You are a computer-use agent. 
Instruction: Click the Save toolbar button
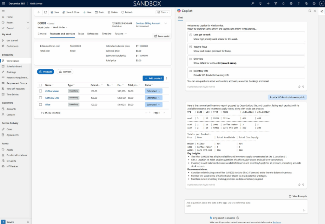point(55,12)
